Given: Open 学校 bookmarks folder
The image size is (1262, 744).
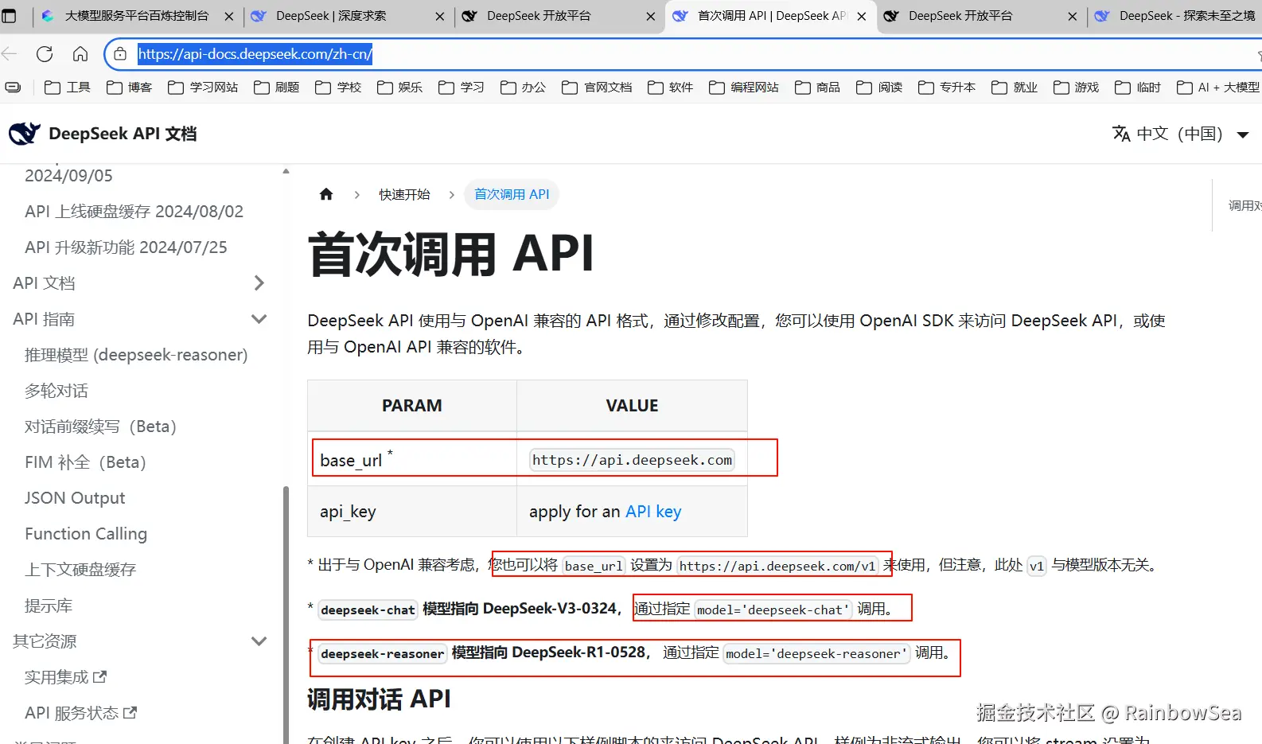Looking at the screenshot, I should pyautogui.click(x=338, y=88).
